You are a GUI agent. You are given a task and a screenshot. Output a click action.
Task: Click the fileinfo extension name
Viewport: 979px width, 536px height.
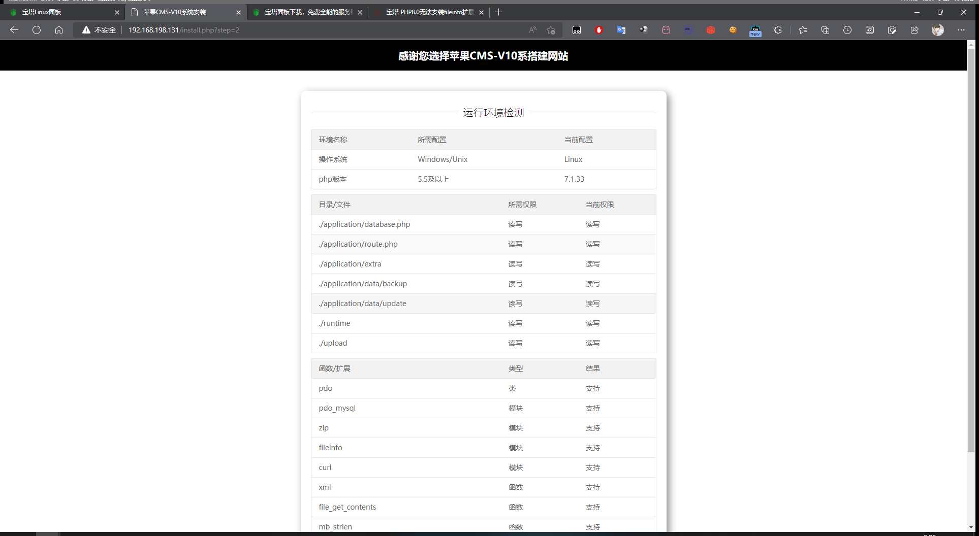(x=330, y=448)
